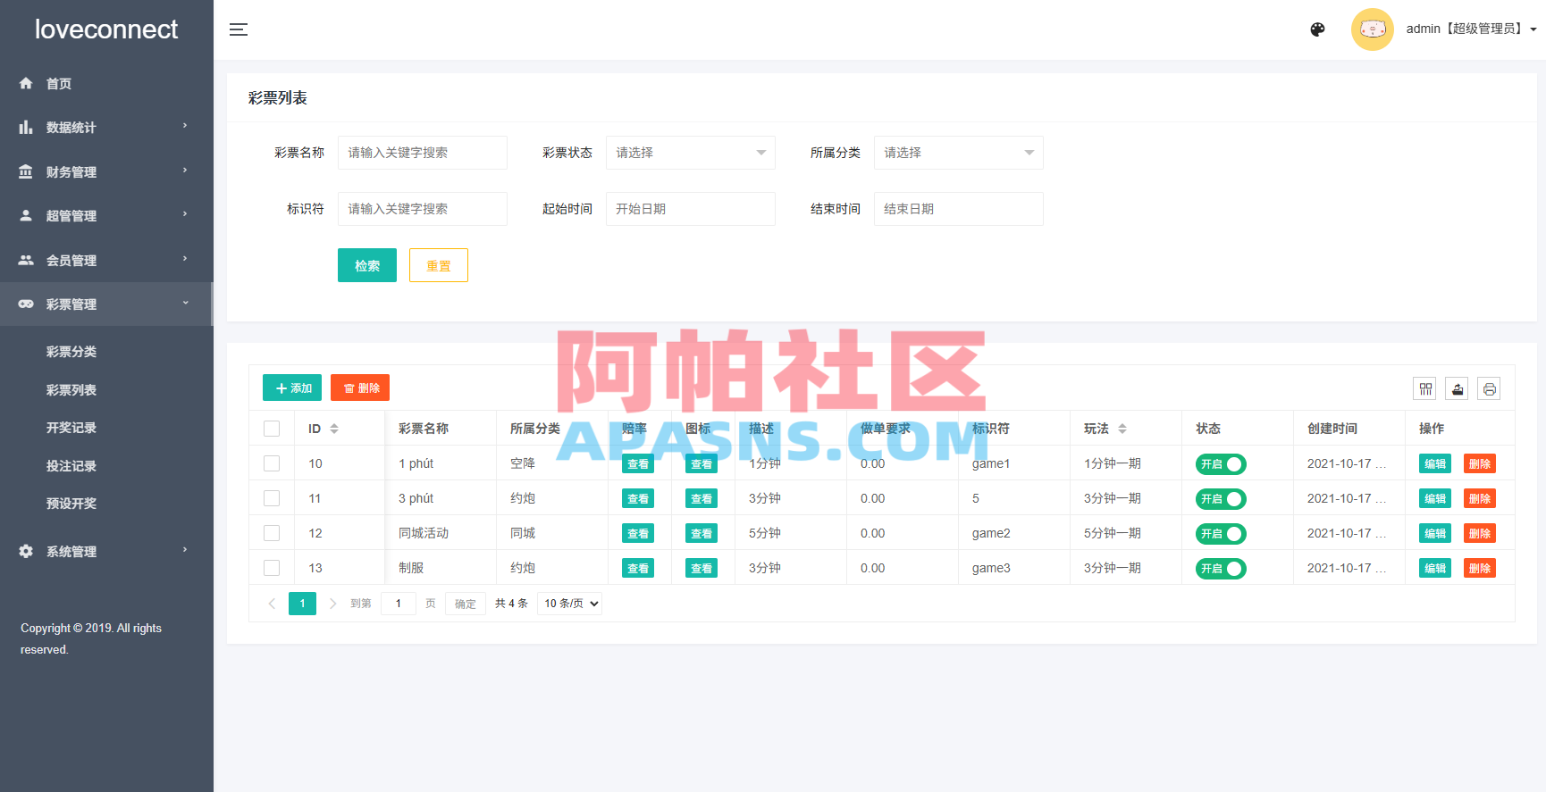This screenshot has height=792, width=1546.
Task: Click 编辑 for the 同城活动 row
Action: coord(1435,533)
